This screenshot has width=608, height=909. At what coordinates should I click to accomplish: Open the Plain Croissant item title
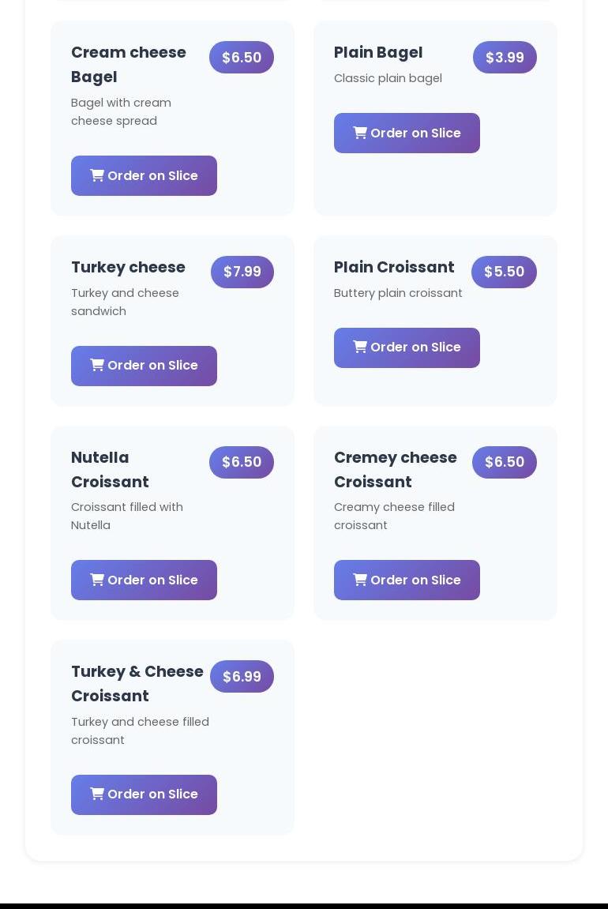tap(394, 267)
